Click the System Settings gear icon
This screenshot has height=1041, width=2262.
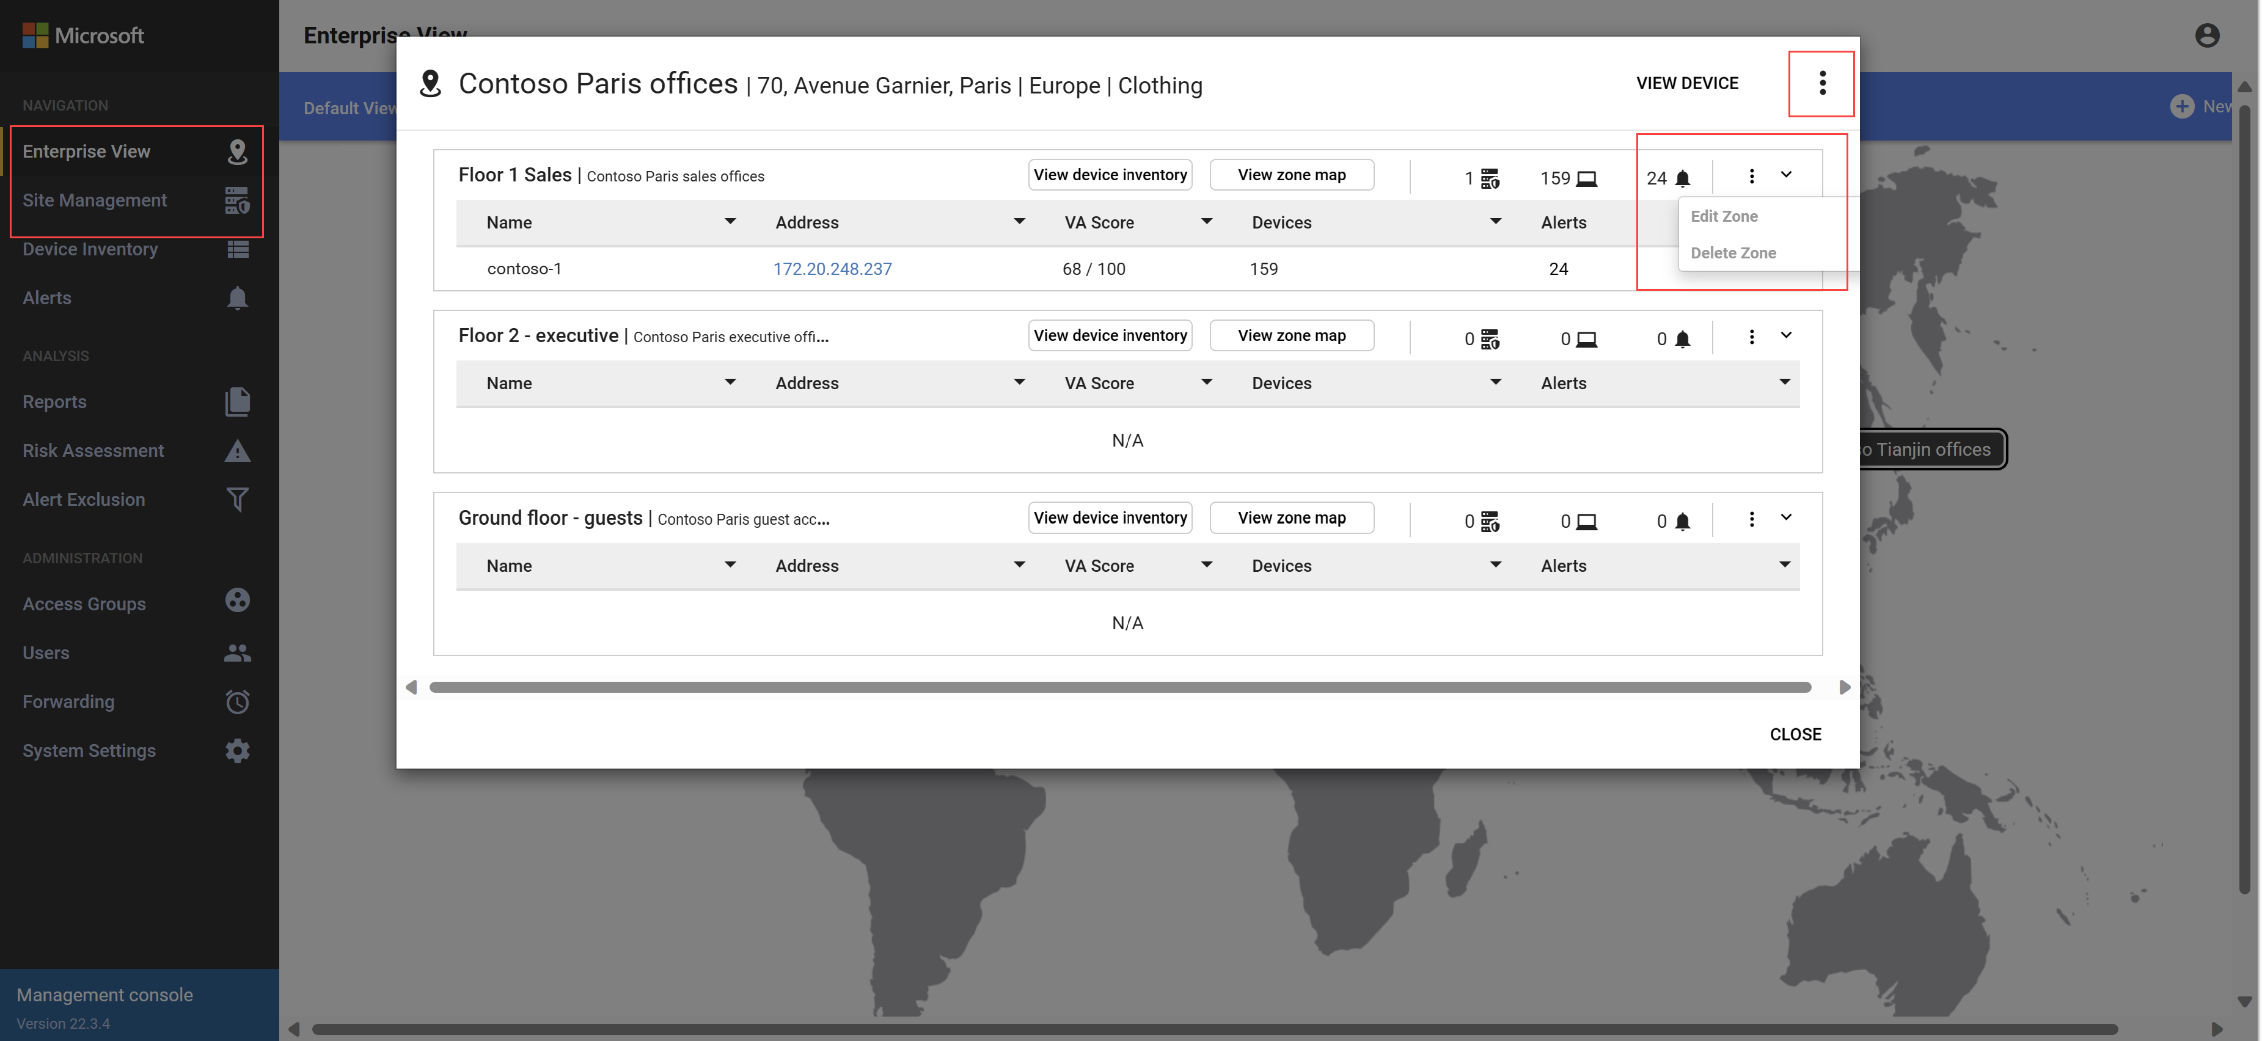click(237, 751)
